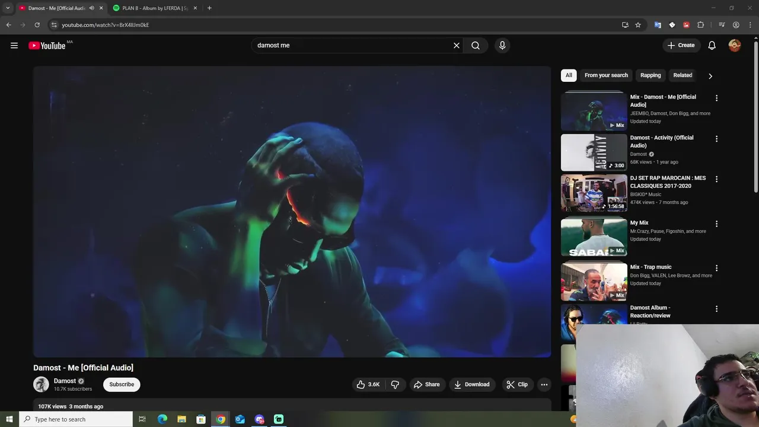Click the Download button
This screenshot has width=759, height=427.
pos(471,384)
